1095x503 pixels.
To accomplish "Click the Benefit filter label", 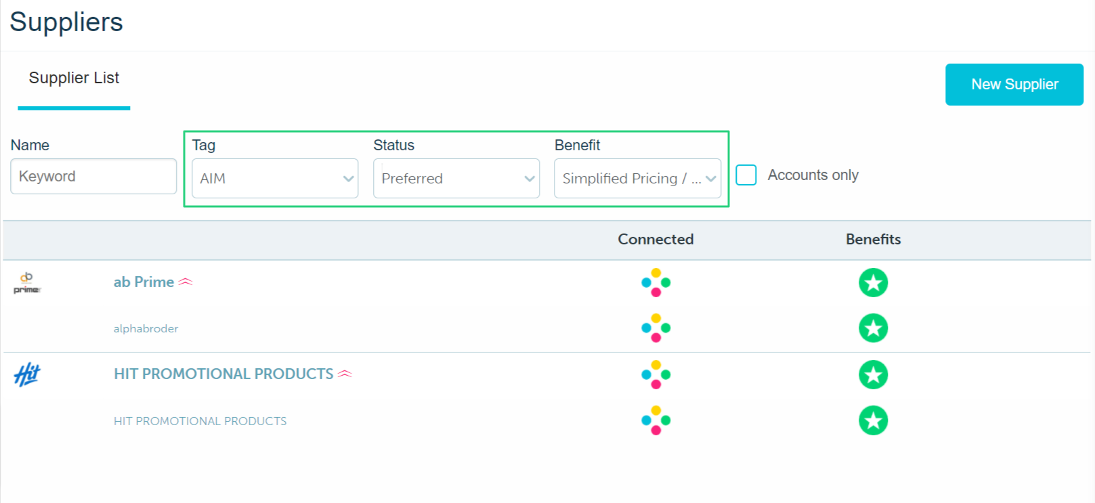I will 578,145.
